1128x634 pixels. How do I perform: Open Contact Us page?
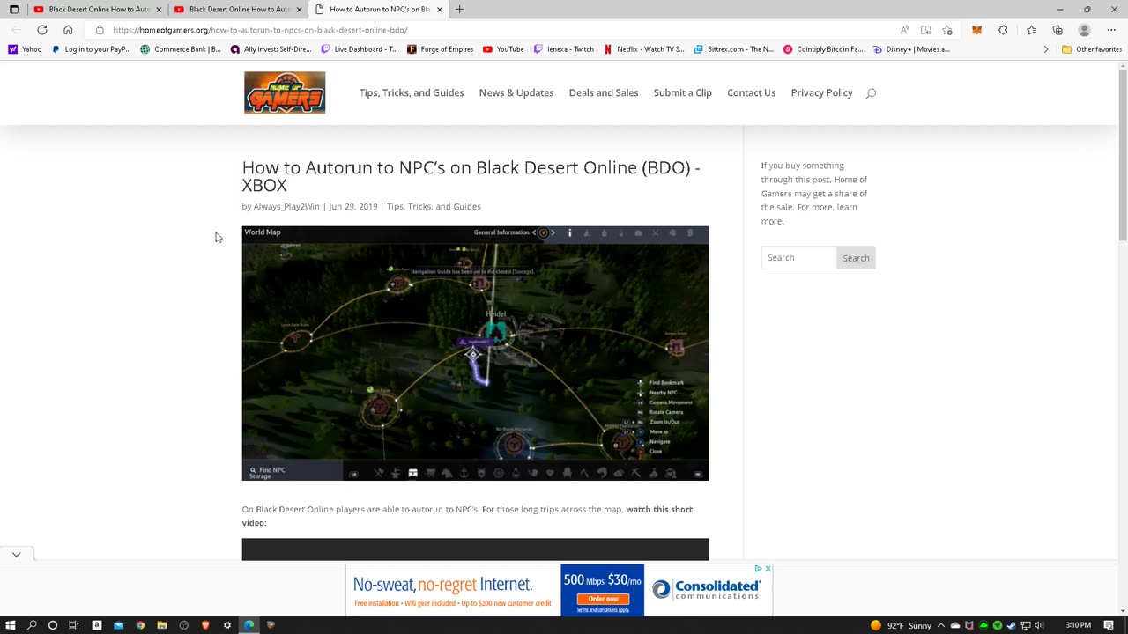click(752, 93)
